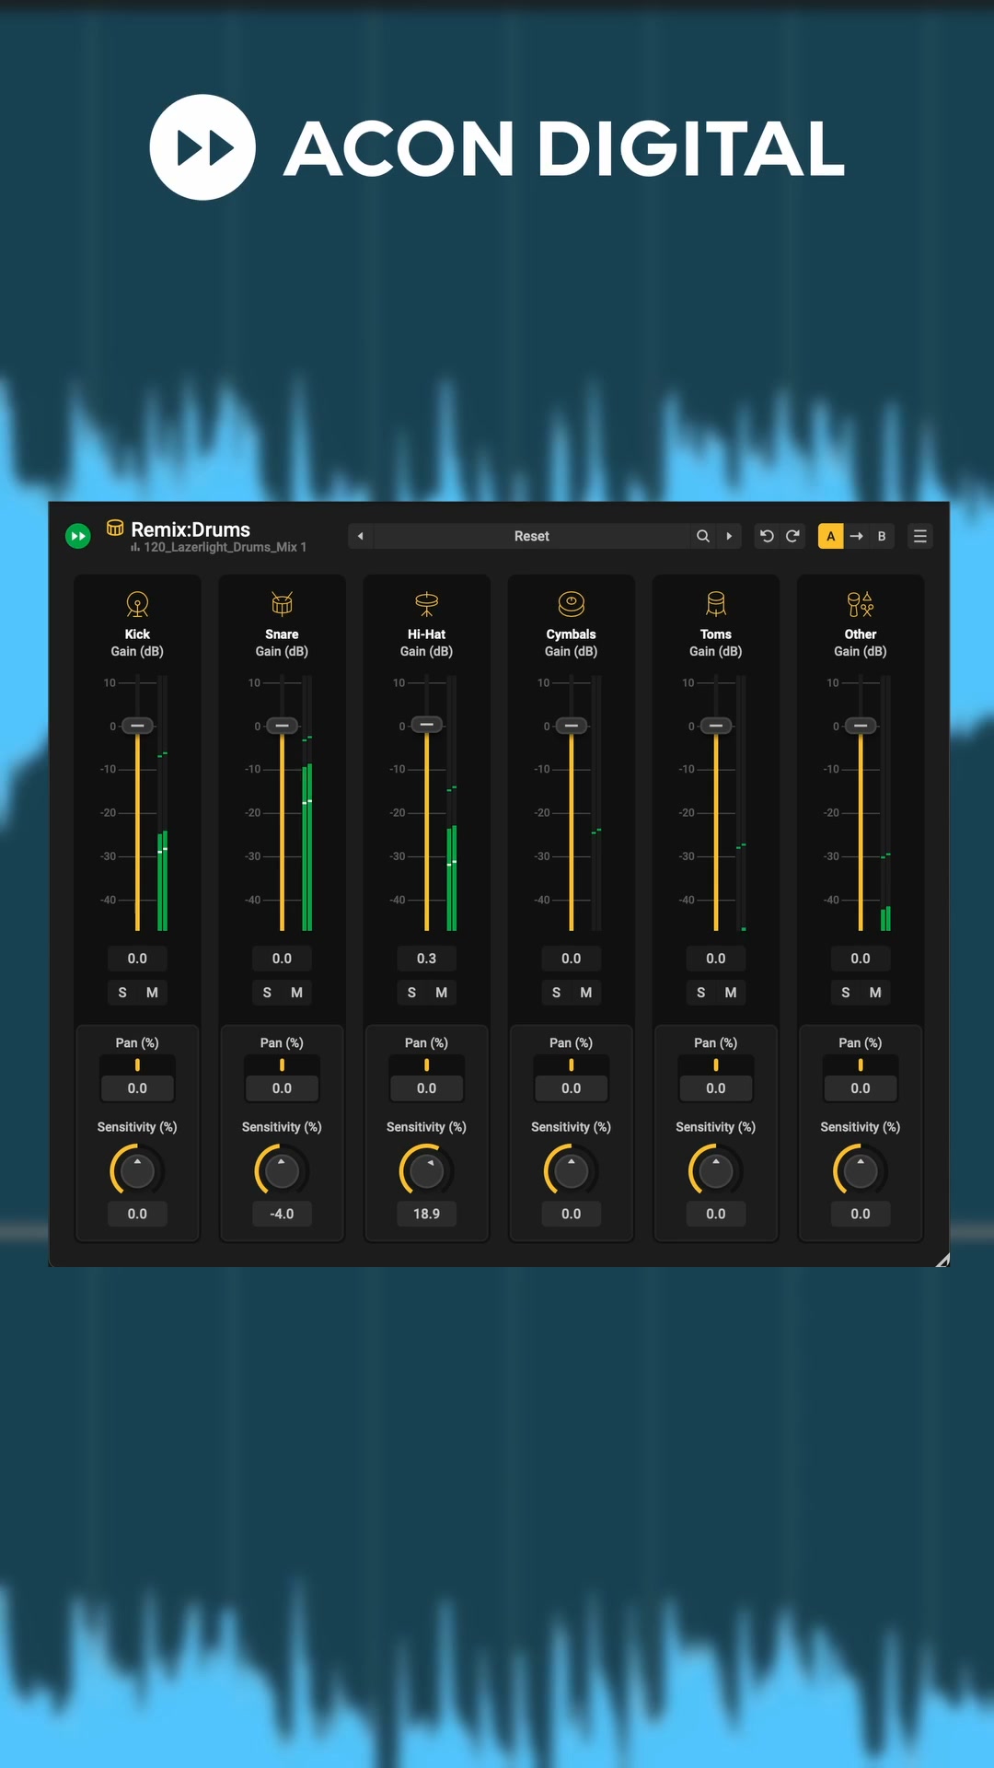Image resolution: width=994 pixels, height=1768 pixels.
Task: Click the Toms gain fader handle
Action: click(716, 726)
